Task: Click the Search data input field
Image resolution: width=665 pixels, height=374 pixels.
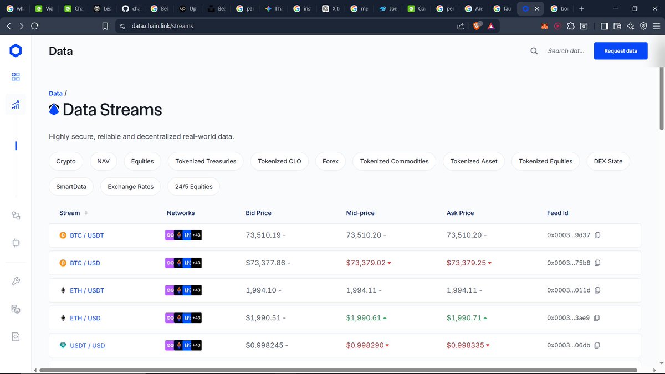Action: (566, 51)
